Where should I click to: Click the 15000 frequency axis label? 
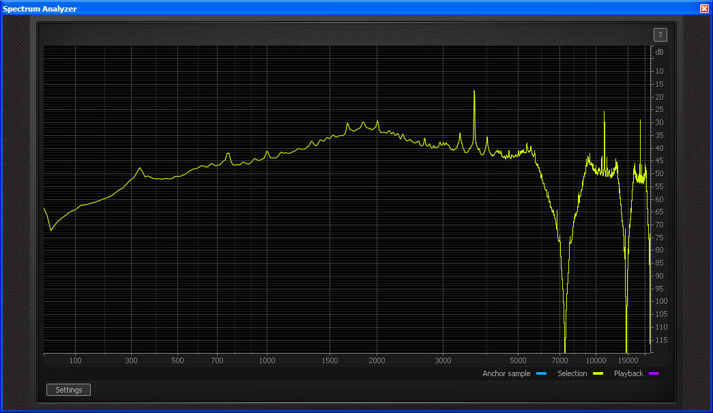628,360
